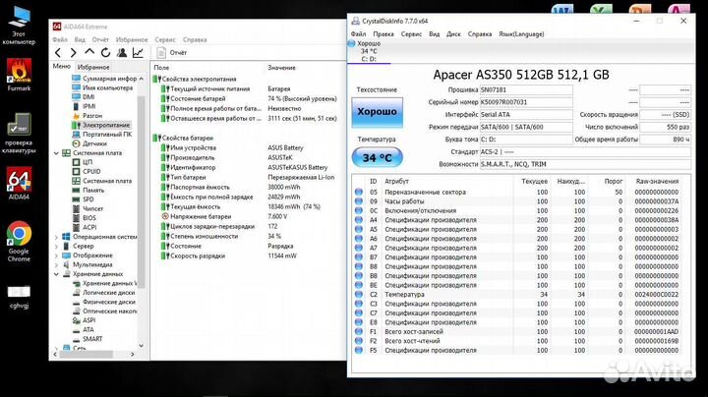Switch to Избранное tab in AIDA64 sidebar

pos(93,67)
